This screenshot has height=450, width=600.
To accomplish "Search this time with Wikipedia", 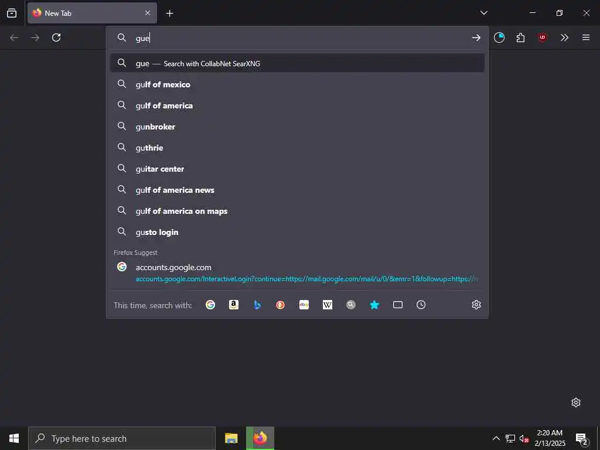I will pos(328,305).
